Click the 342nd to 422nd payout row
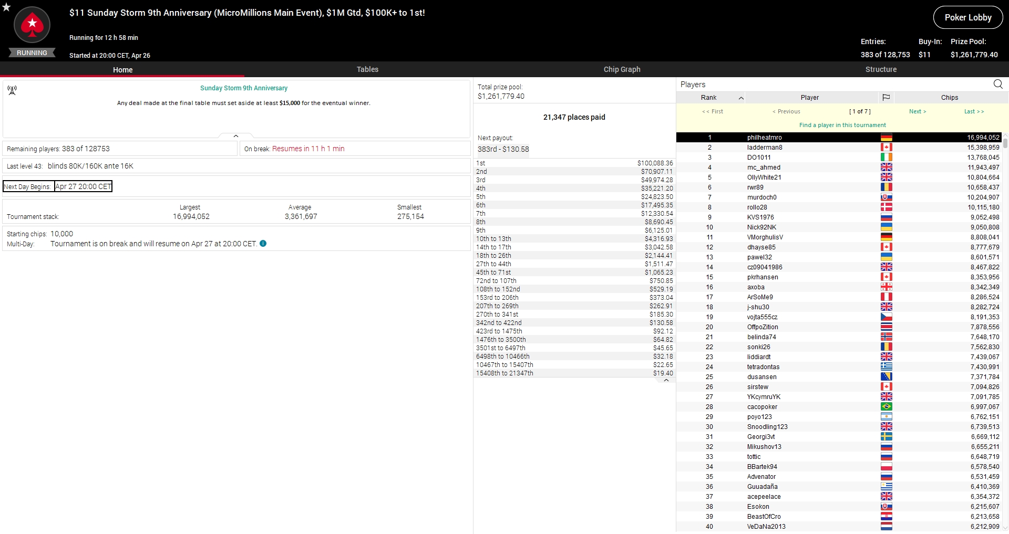 (x=574, y=323)
